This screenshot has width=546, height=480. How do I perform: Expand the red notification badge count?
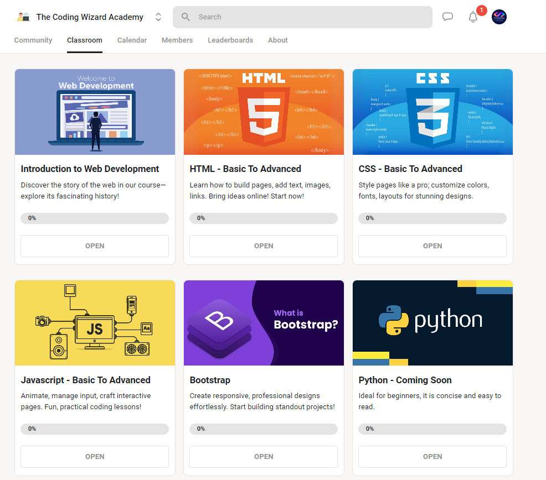pos(481,10)
